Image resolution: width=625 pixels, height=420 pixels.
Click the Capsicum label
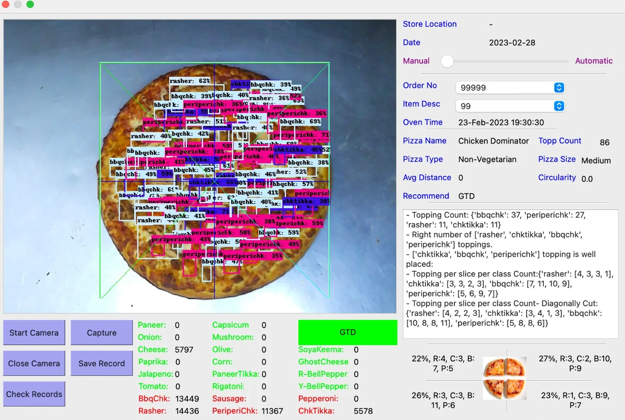(230, 325)
